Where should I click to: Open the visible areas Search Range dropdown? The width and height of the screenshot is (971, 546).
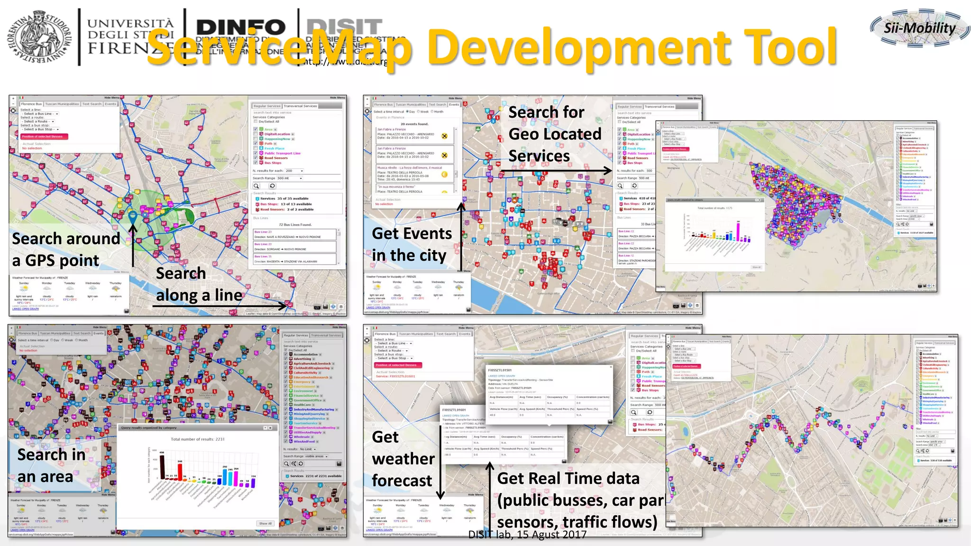click(x=316, y=456)
